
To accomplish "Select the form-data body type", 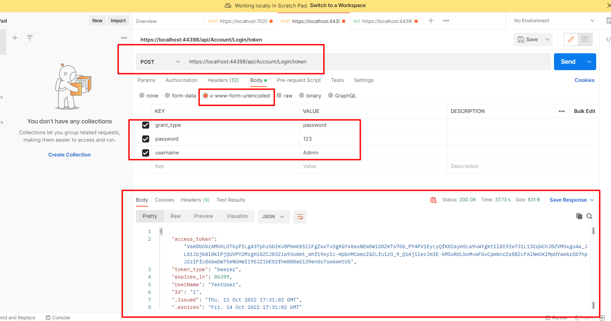I will tap(168, 95).
